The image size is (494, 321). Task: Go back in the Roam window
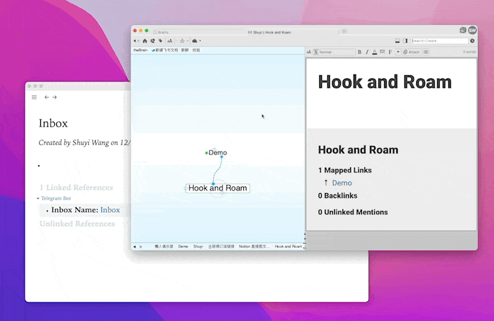(x=47, y=98)
